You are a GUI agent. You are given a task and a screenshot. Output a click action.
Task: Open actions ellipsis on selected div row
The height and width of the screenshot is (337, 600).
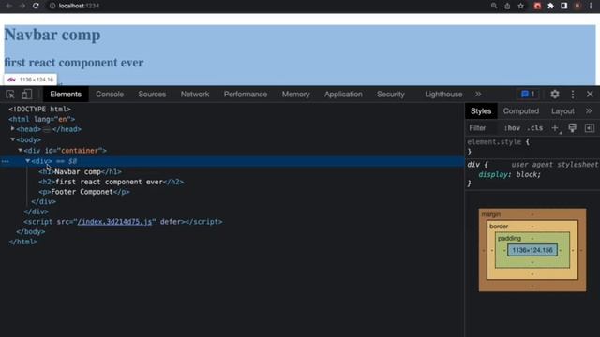5,161
